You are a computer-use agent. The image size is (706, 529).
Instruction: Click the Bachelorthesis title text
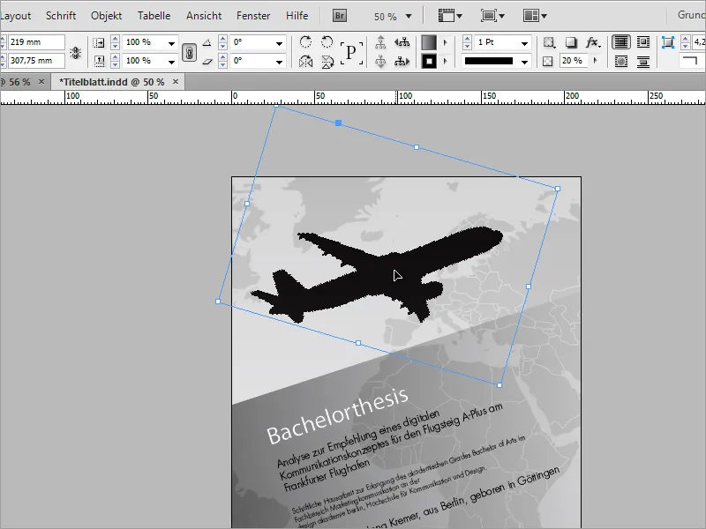click(x=337, y=415)
